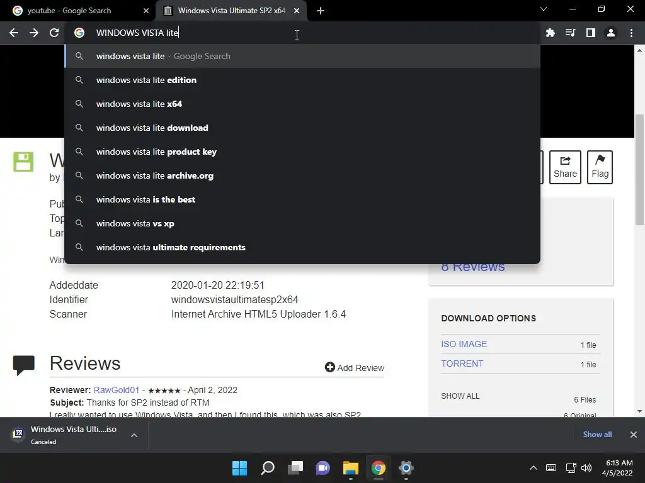This screenshot has width=645, height=483.
Task: Click SHOW ALL download files
Action: 460,396
